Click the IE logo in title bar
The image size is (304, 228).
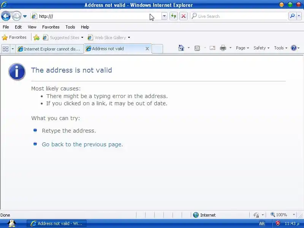[4, 5]
